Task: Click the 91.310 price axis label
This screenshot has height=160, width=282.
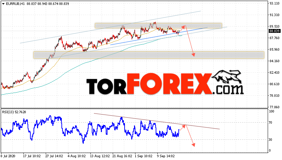Action: pyautogui.click(x=274, y=15)
